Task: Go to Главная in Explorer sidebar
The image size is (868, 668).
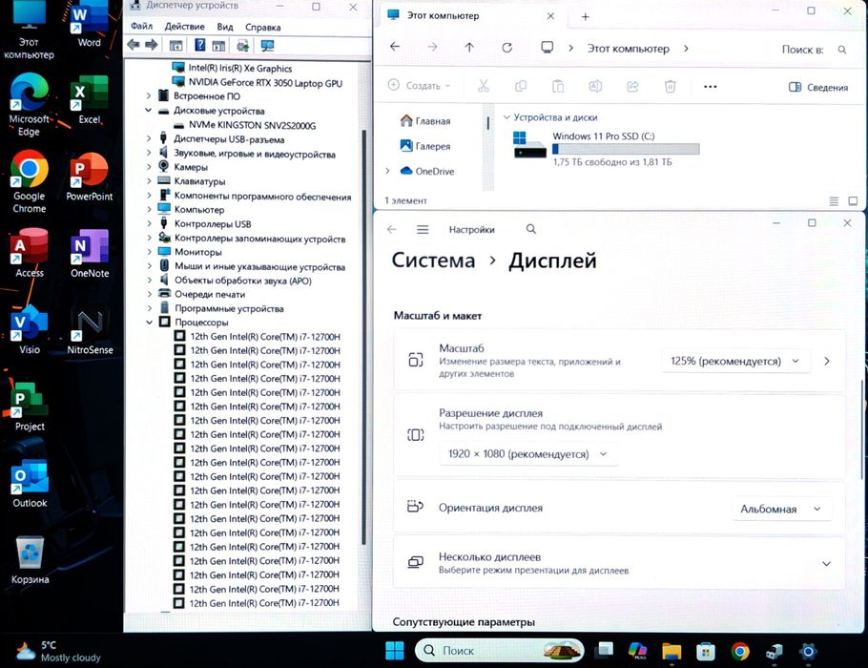Action: [425, 121]
